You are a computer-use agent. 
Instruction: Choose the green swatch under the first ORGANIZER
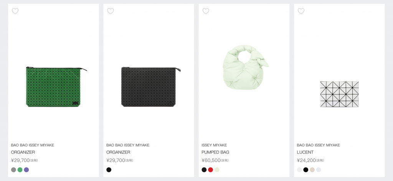pos(20,170)
